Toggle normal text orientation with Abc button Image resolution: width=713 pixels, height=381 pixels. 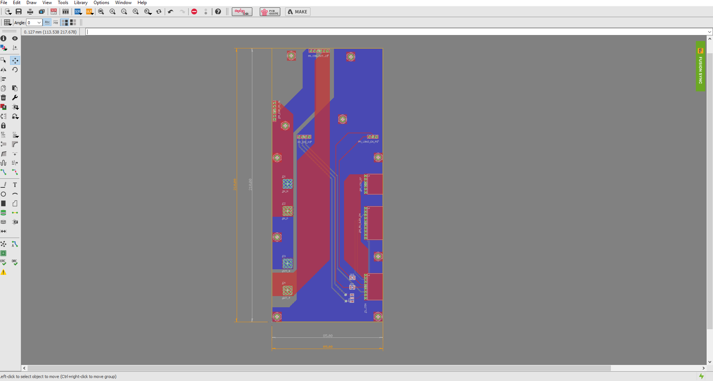tap(47, 22)
